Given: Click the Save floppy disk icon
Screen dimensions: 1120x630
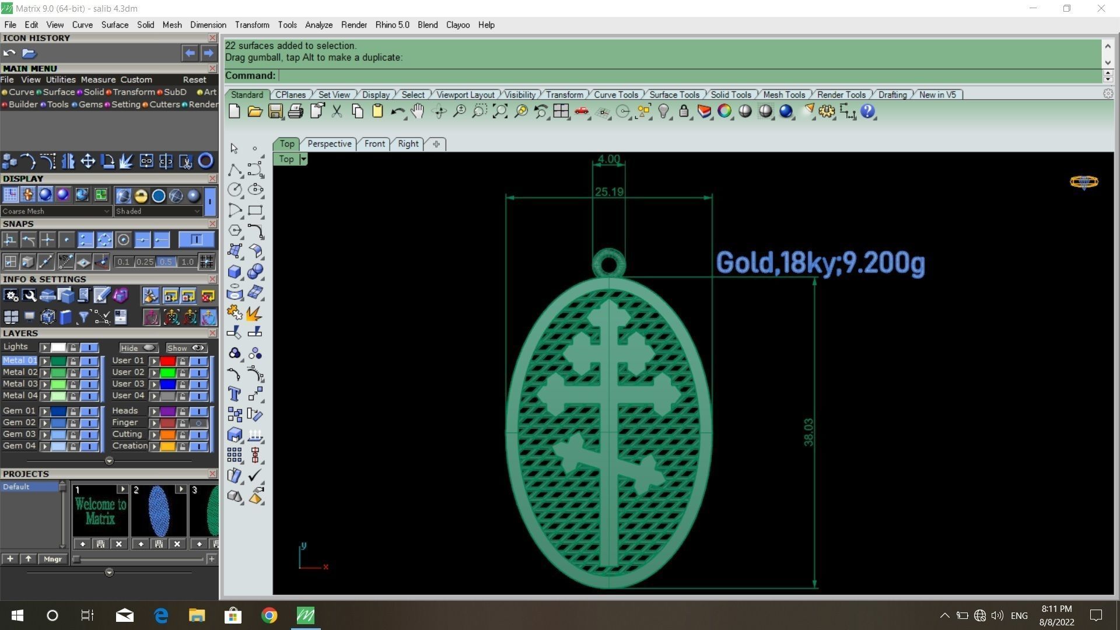Looking at the screenshot, I should click(x=275, y=111).
